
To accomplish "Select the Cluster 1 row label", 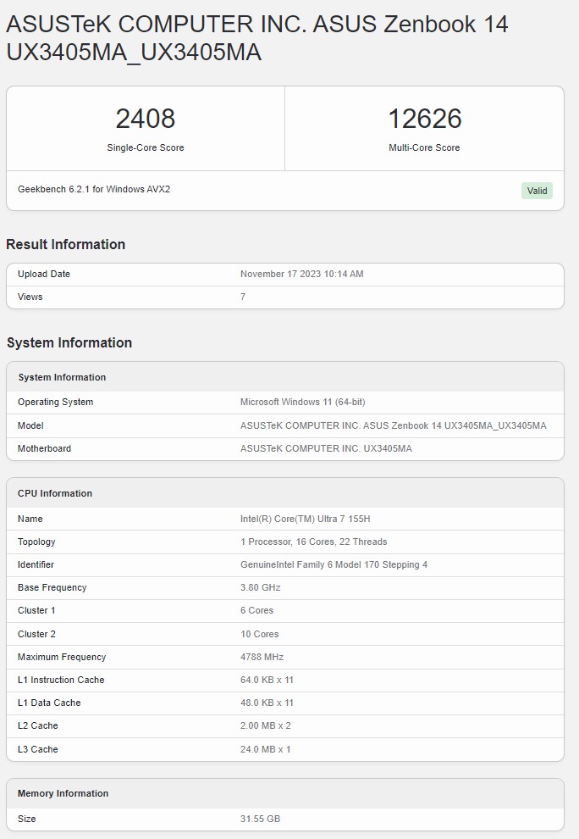I will [x=36, y=611].
